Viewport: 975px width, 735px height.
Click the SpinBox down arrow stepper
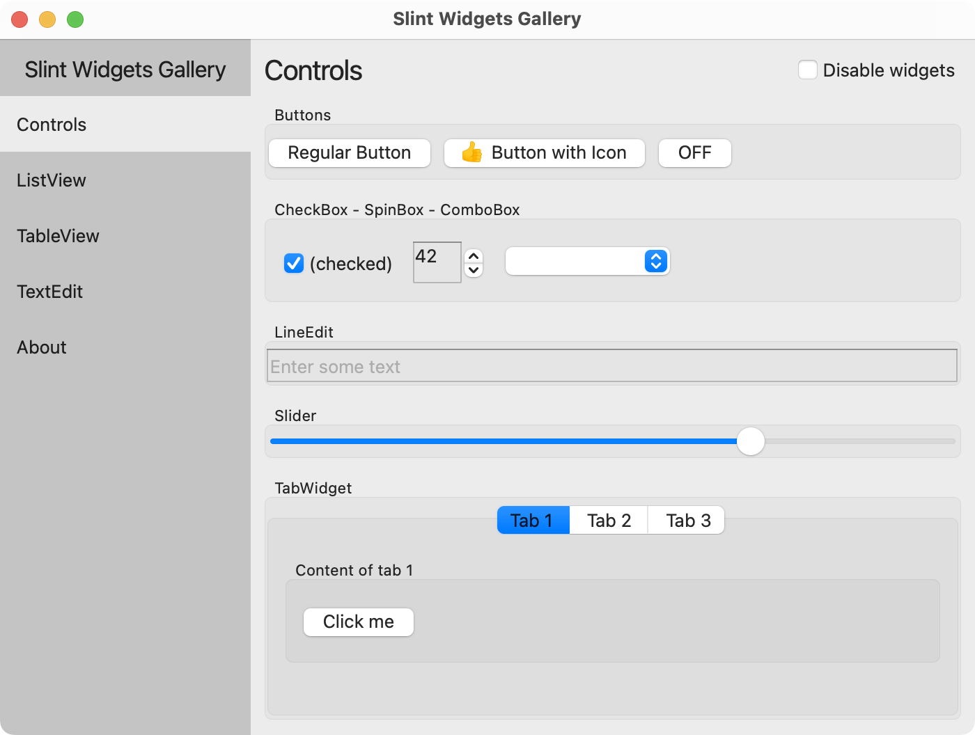click(473, 269)
